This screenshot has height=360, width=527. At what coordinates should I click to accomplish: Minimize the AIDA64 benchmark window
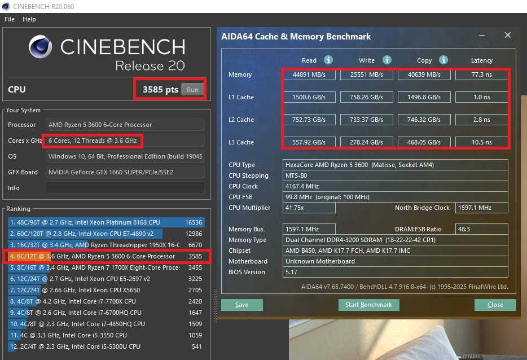(x=482, y=35)
